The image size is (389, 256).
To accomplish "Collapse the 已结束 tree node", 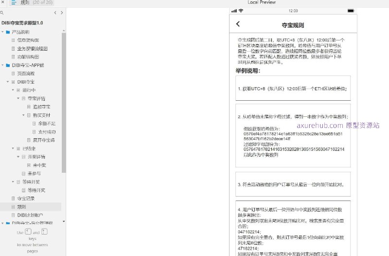I will click(13, 148).
